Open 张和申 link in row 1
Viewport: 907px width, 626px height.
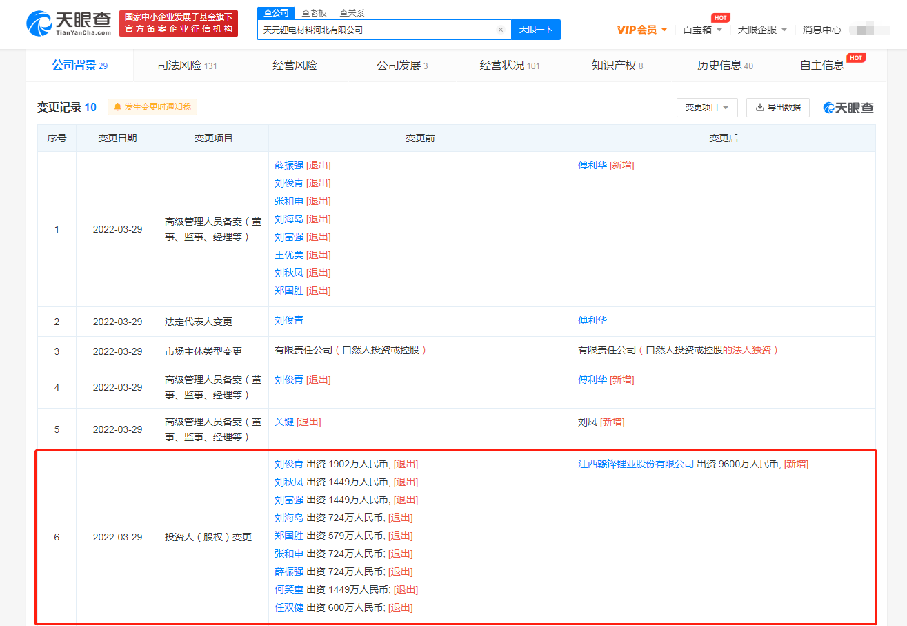(289, 202)
